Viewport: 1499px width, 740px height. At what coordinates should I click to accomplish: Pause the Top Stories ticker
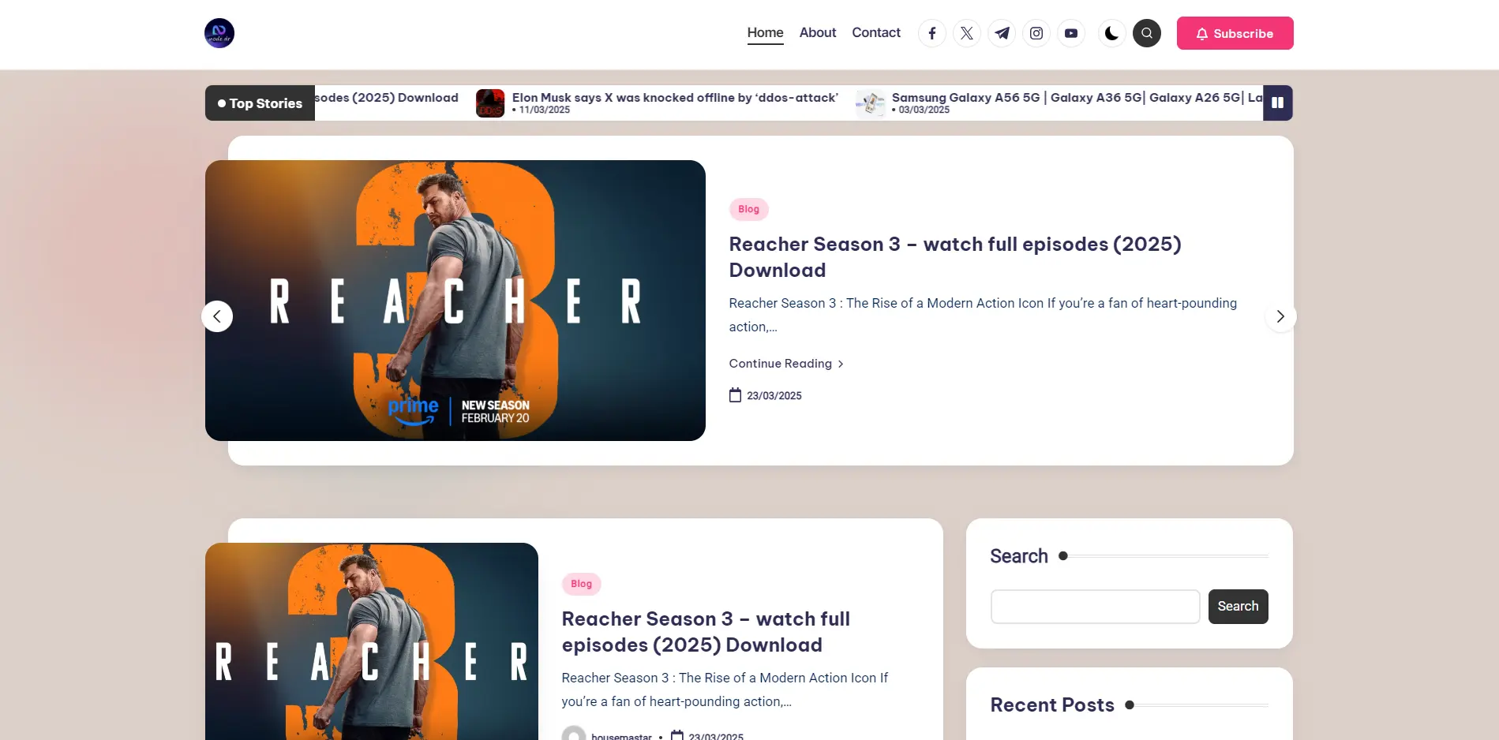pyautogui.click(x=1277, y=103)
